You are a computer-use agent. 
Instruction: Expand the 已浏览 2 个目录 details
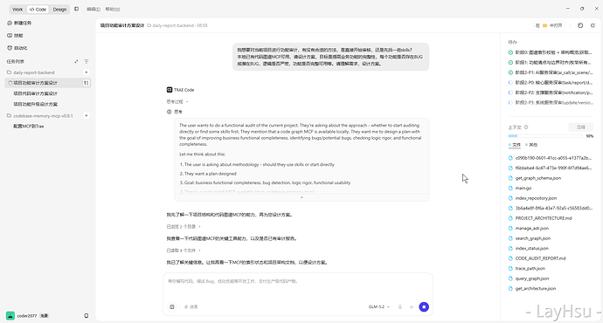pyautogui.click(x=184, y=227)
